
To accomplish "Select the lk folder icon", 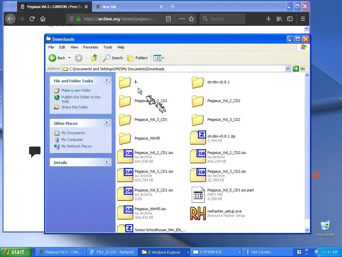I will (x=125, y=82).
